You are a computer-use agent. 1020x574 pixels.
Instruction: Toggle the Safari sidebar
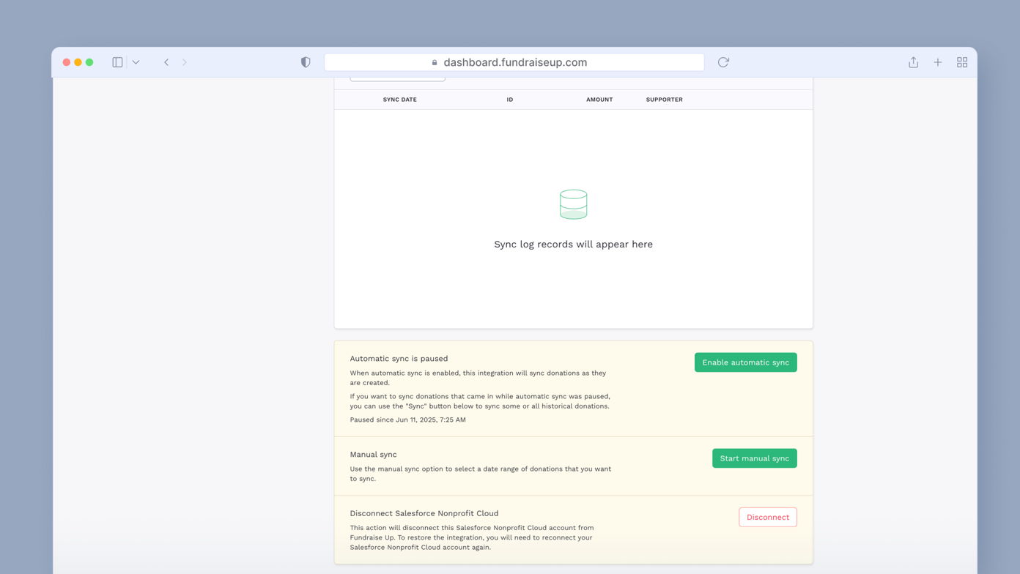(x=117, y=61)
